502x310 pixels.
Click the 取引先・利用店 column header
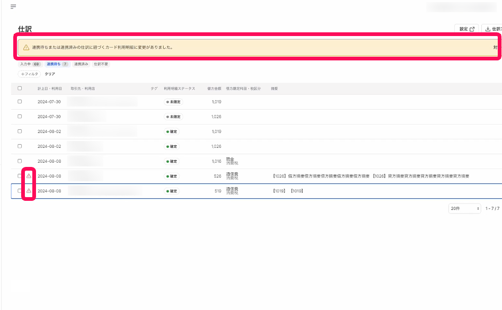[x=83, y=88]
